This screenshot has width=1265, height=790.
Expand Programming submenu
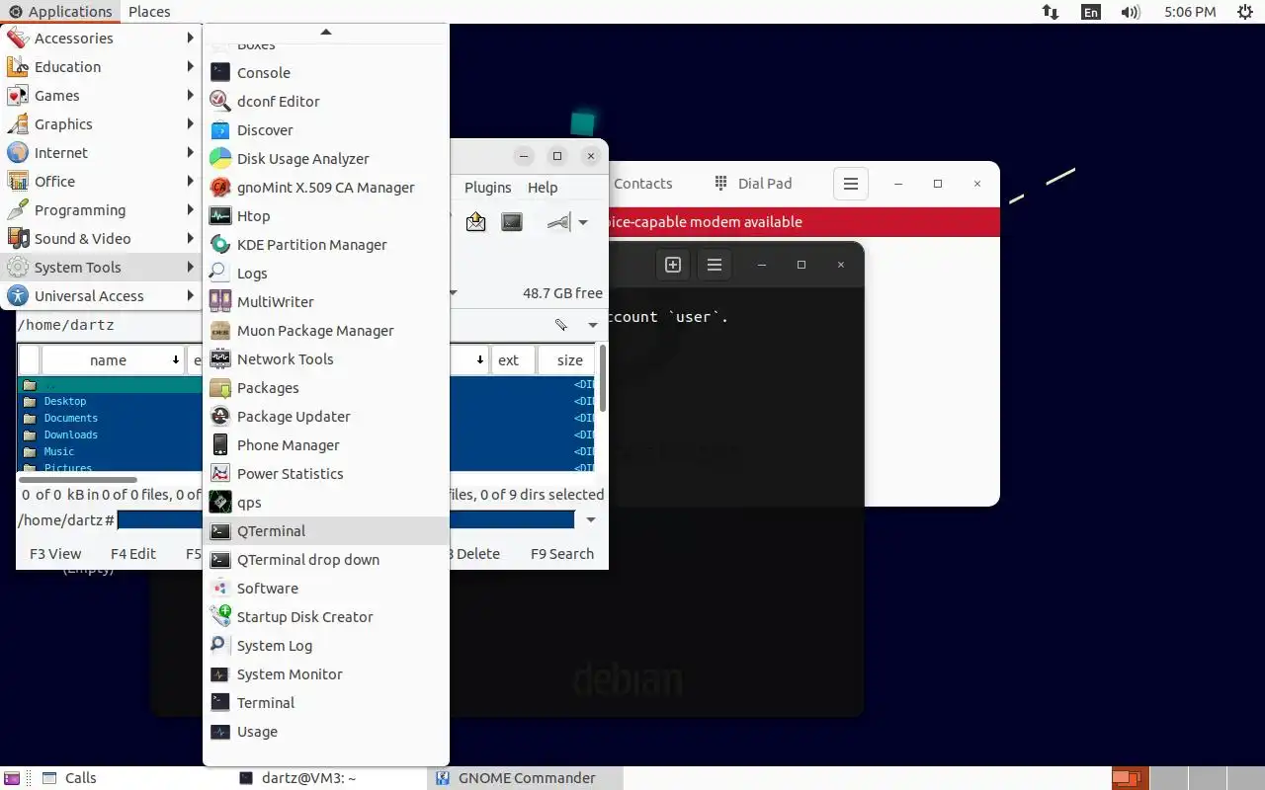(101, 209)
